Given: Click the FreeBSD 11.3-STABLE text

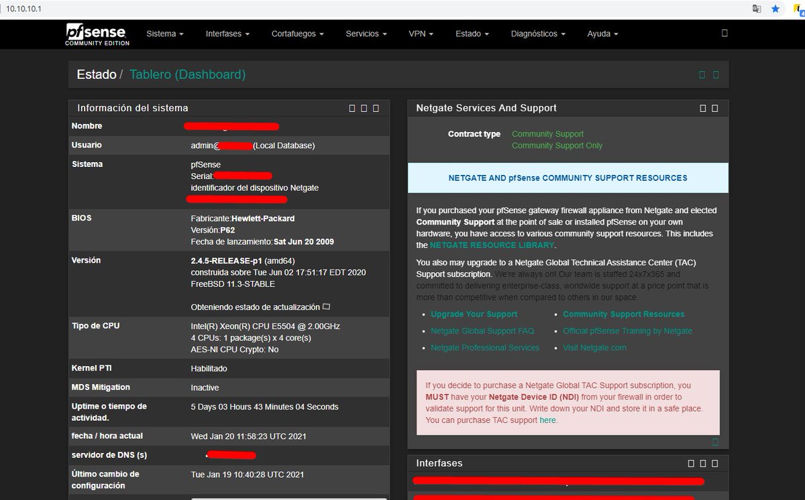Looking at the screenshot, I should tap(233, 284).
